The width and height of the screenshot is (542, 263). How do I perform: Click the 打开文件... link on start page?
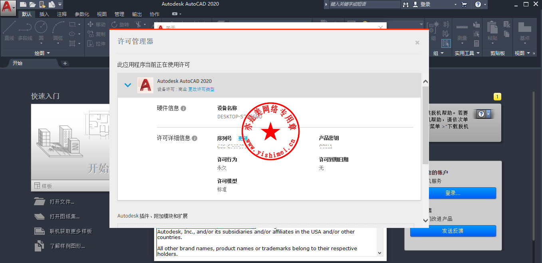coord(62,202)
